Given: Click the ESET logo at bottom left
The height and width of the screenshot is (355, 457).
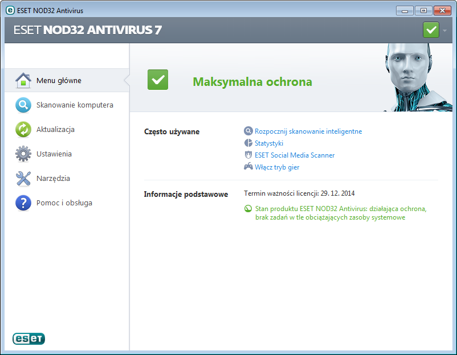Looking at the screenshot, I should [x=29, y=339].
